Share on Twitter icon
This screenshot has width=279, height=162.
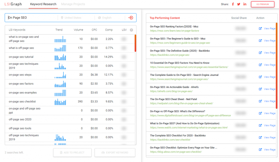239,4
